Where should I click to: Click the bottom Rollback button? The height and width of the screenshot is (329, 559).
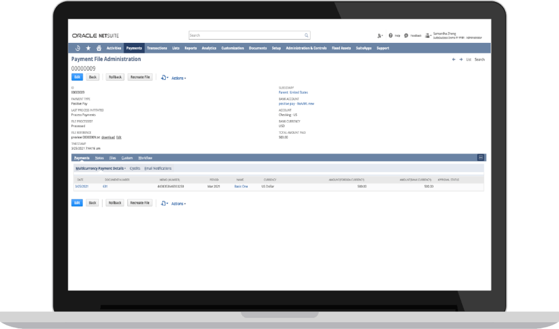coord(115,203)
